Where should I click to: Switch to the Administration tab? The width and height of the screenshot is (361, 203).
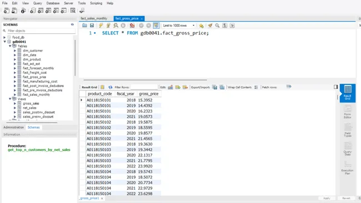13,128
